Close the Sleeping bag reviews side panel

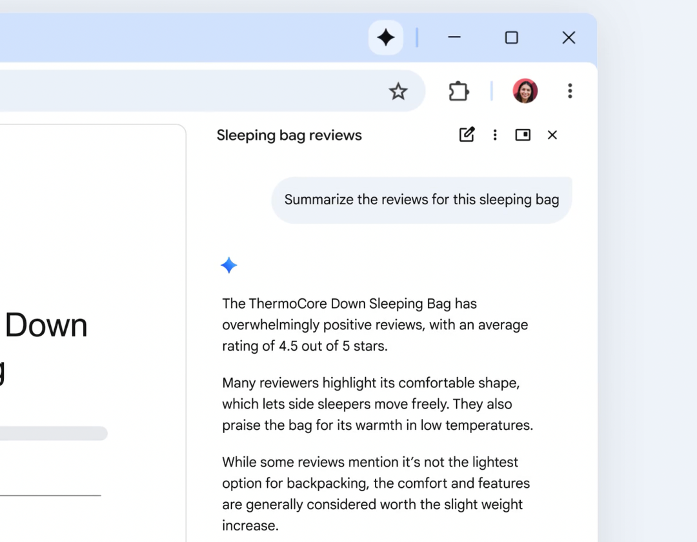pos(552,135)
